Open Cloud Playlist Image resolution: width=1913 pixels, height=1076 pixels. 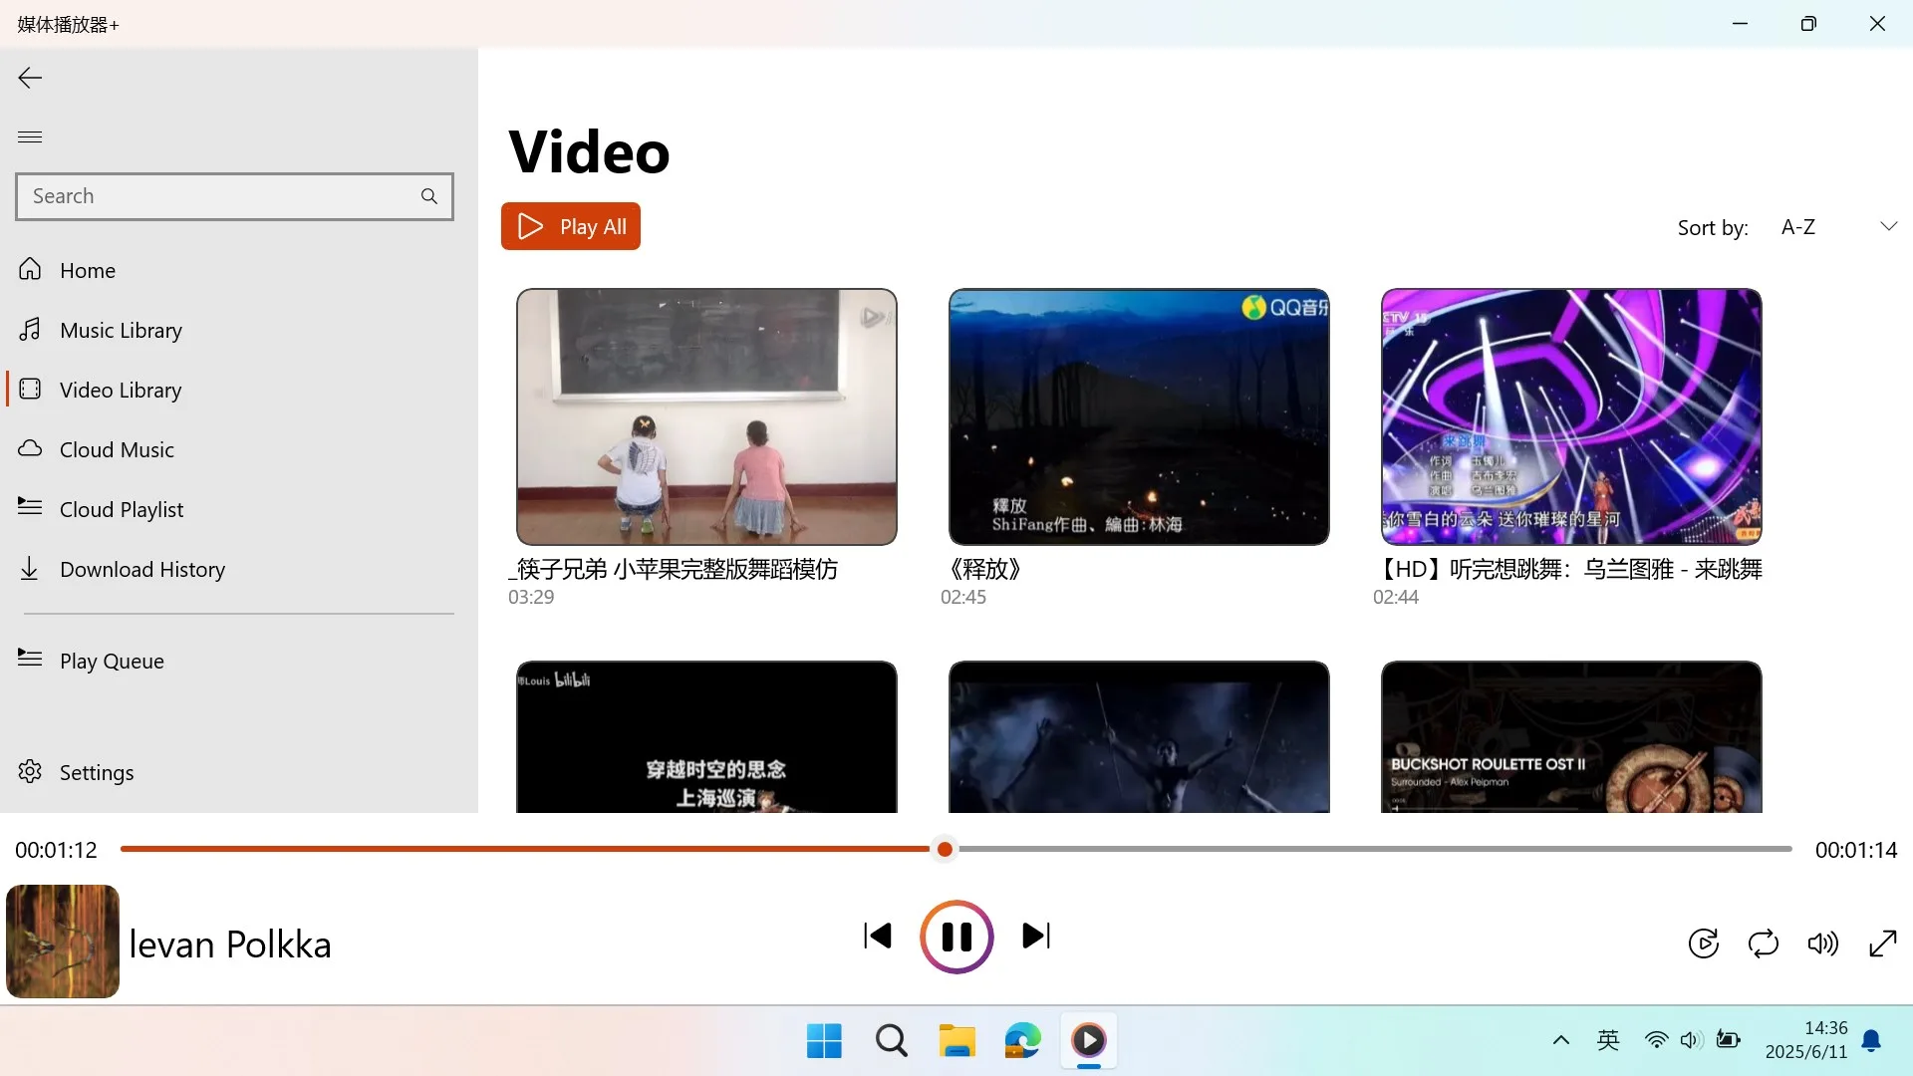click(x=239, y=509)
